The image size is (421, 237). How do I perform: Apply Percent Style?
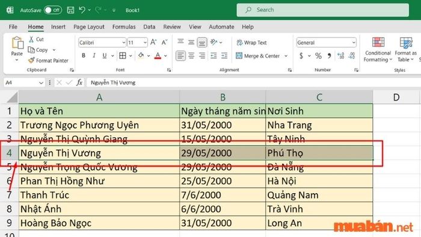(x=318, y=55)
